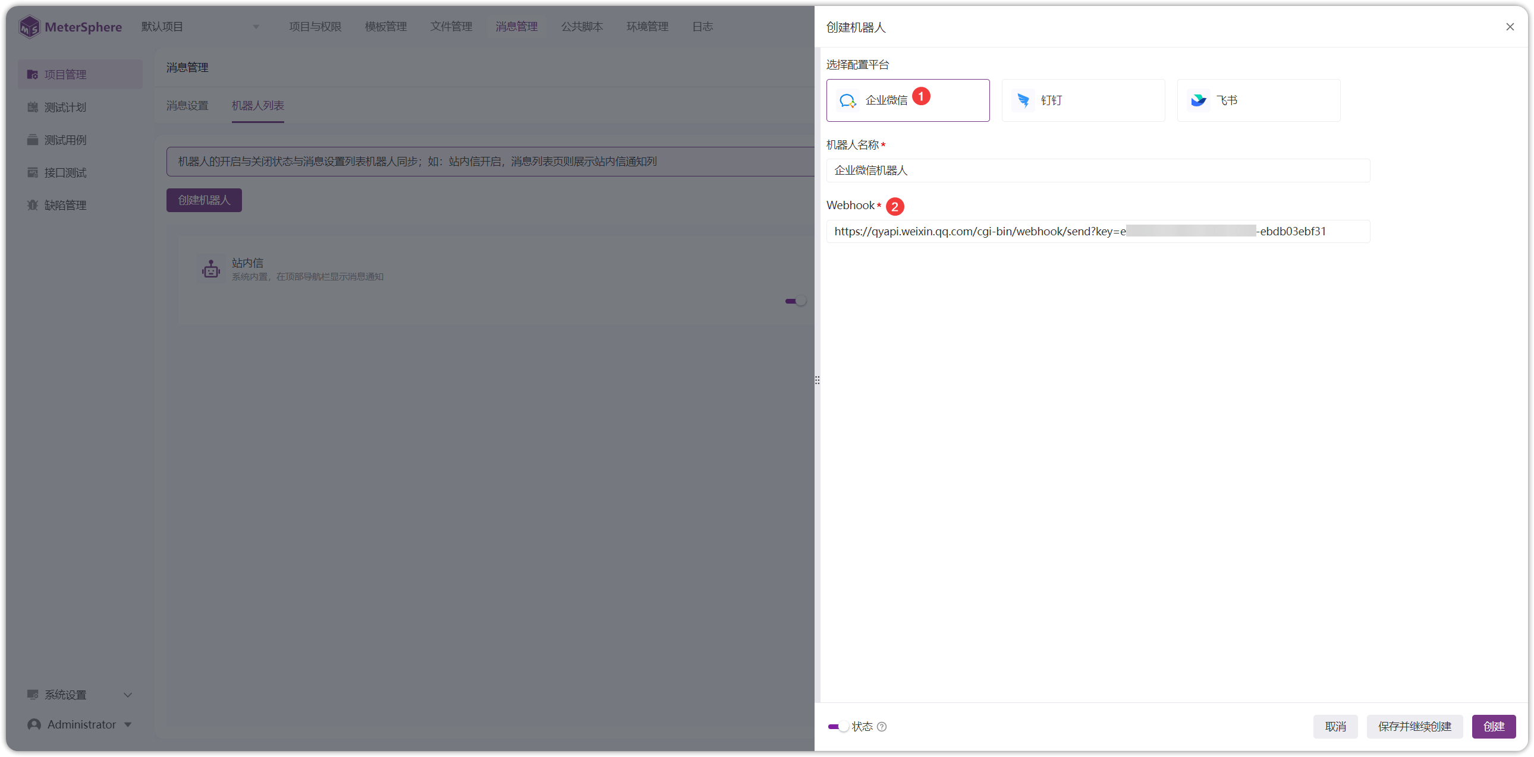1534x757 pixels.
Task: Click the drawer resize handle icon
Action: [817, 380]
